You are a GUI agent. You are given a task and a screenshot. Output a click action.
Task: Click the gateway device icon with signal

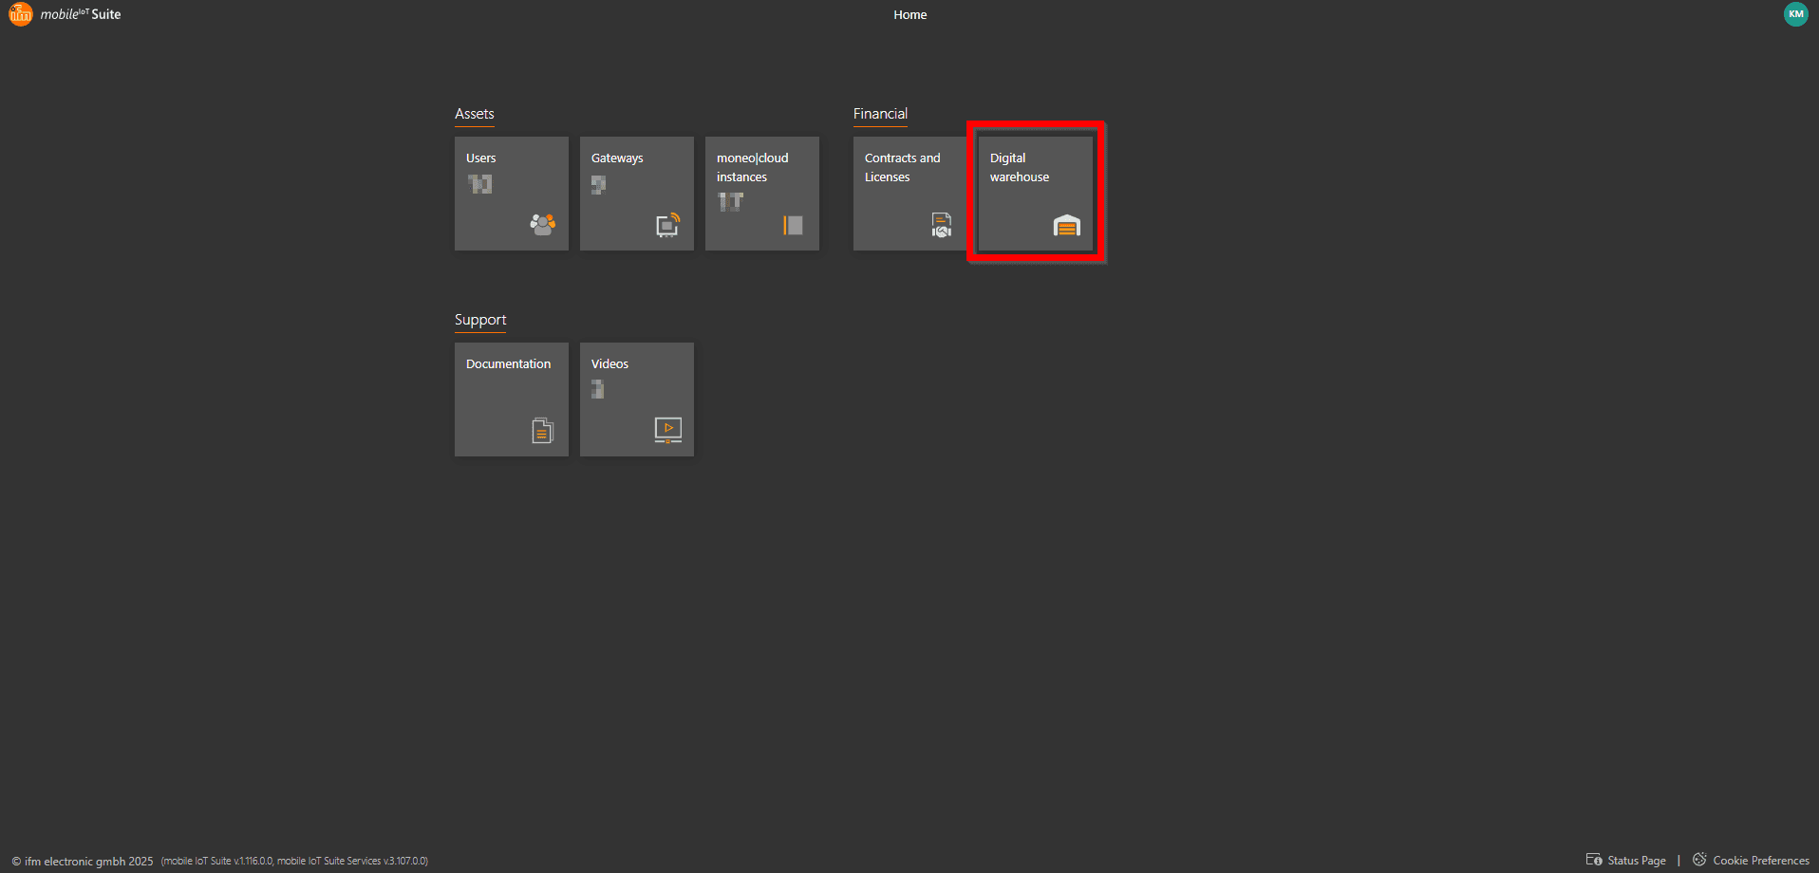(x=667, y=225)
